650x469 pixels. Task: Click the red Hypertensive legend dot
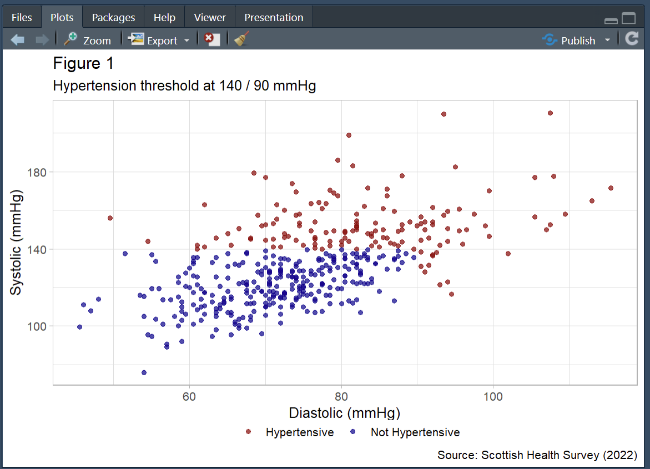click(x=249, y=432)
